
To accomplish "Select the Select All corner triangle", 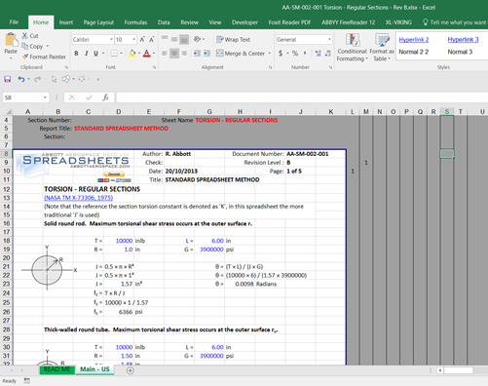I will (9, 111).
